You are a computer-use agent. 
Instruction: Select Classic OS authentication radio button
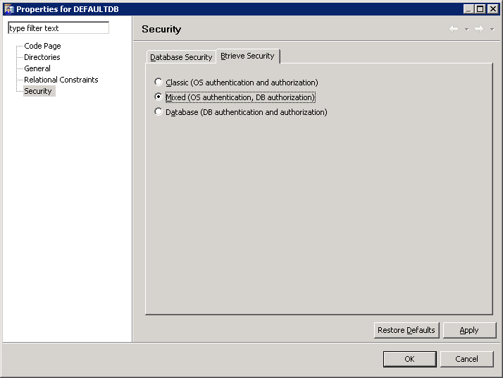(158, 82)
